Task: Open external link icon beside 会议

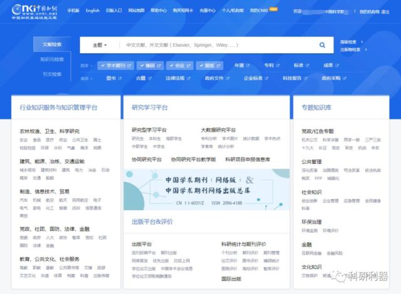Action: 189,66
